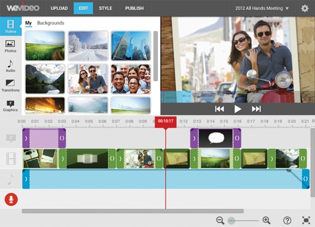Click the 0:20 mark on timeline ruler

[x=292, y=122]
